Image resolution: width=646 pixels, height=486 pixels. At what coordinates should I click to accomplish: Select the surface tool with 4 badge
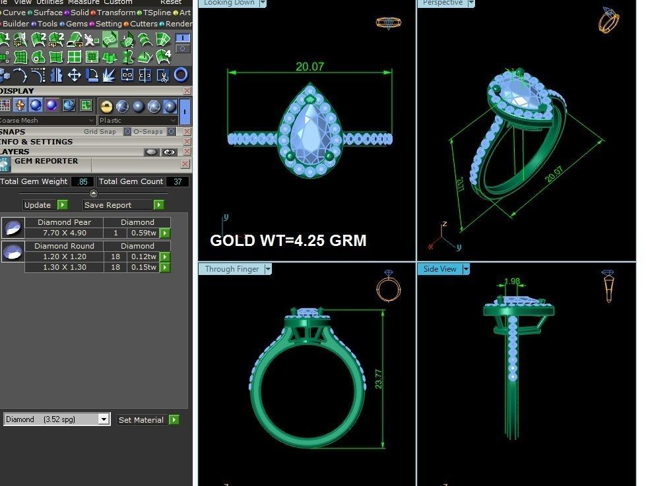[x=163, y=57]
